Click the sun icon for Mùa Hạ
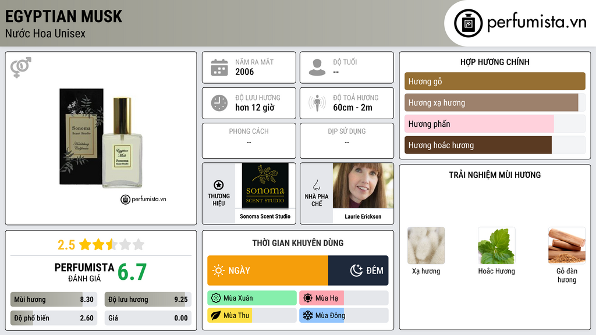Viewport: 596px width, 335px height. [308, 298]
